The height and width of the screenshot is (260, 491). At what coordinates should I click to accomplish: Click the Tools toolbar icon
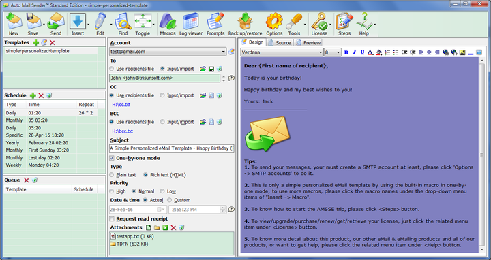[x=294, y=25]
